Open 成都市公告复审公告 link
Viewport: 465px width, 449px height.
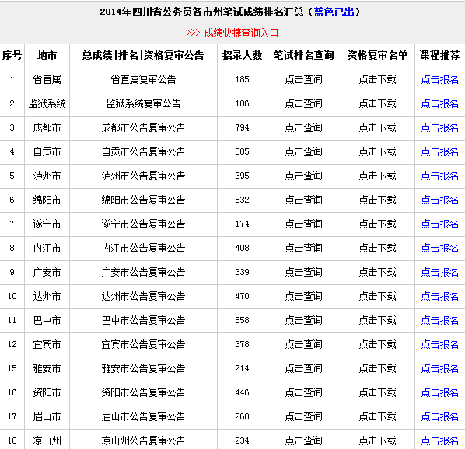(143, 127)
